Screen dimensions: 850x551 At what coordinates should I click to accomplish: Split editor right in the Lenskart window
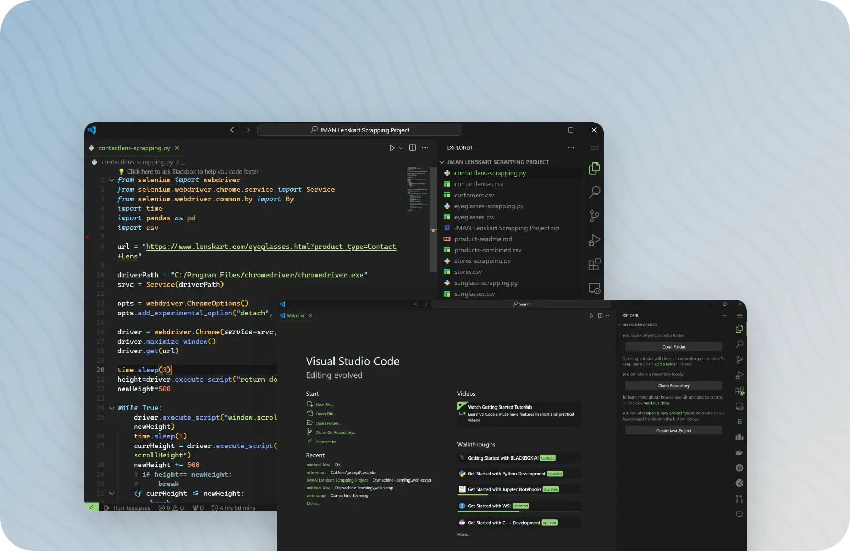pos(412,148)
